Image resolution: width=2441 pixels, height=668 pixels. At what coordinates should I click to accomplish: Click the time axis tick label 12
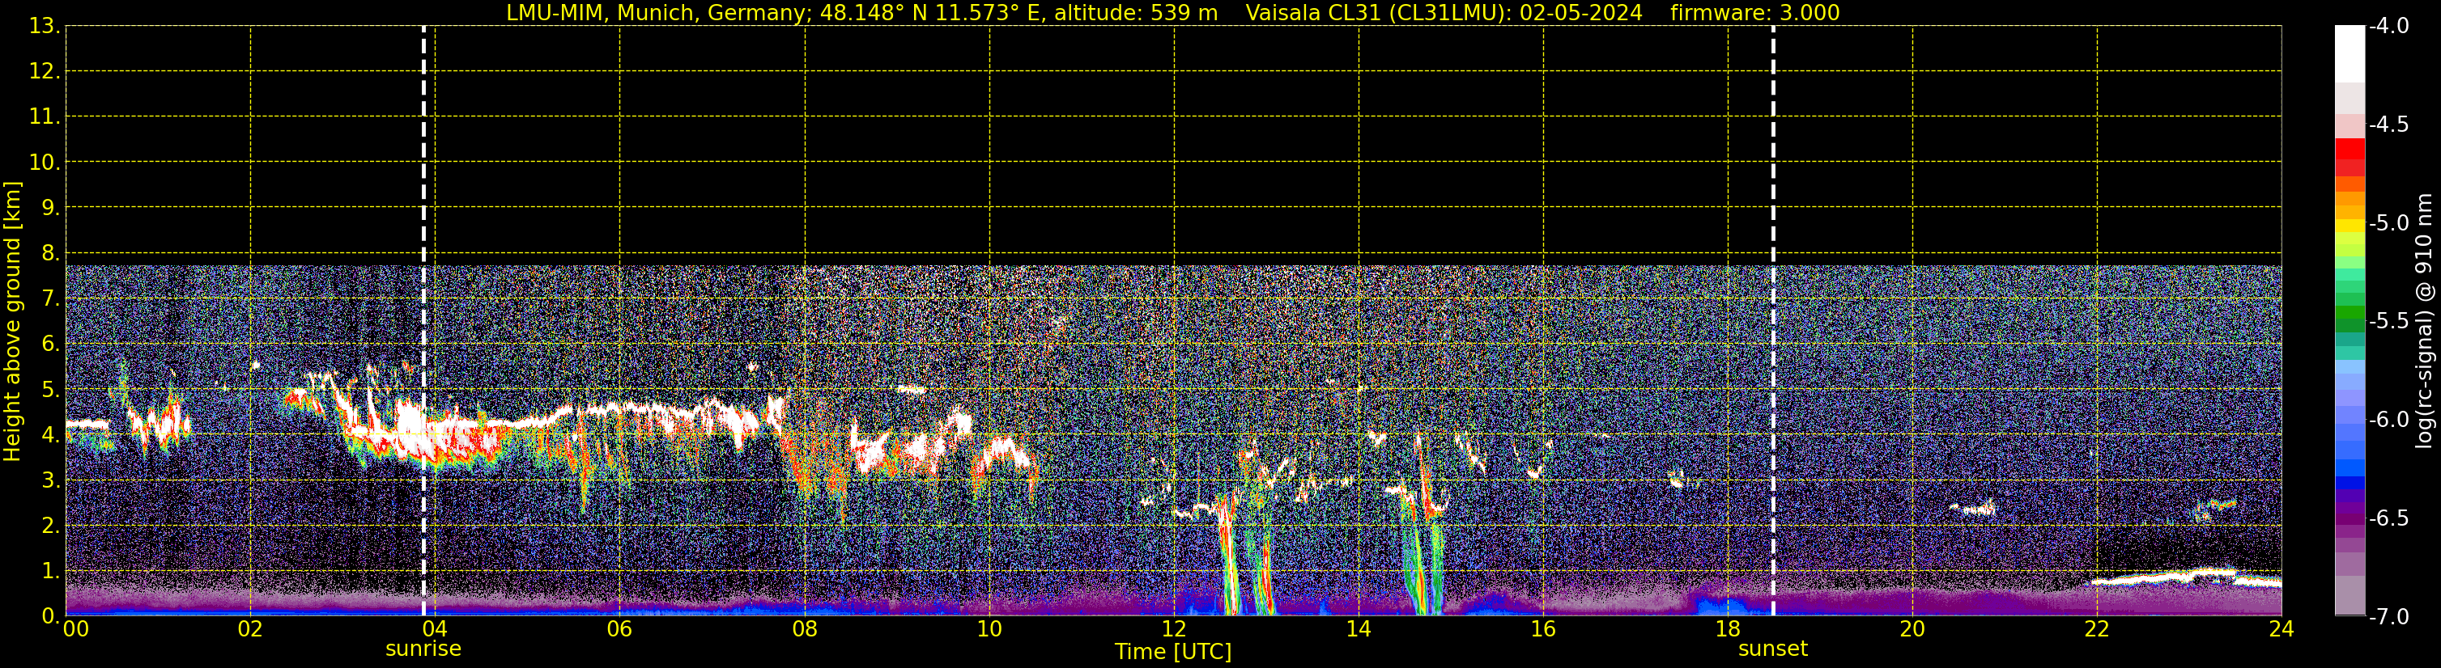pos(1174,629)
